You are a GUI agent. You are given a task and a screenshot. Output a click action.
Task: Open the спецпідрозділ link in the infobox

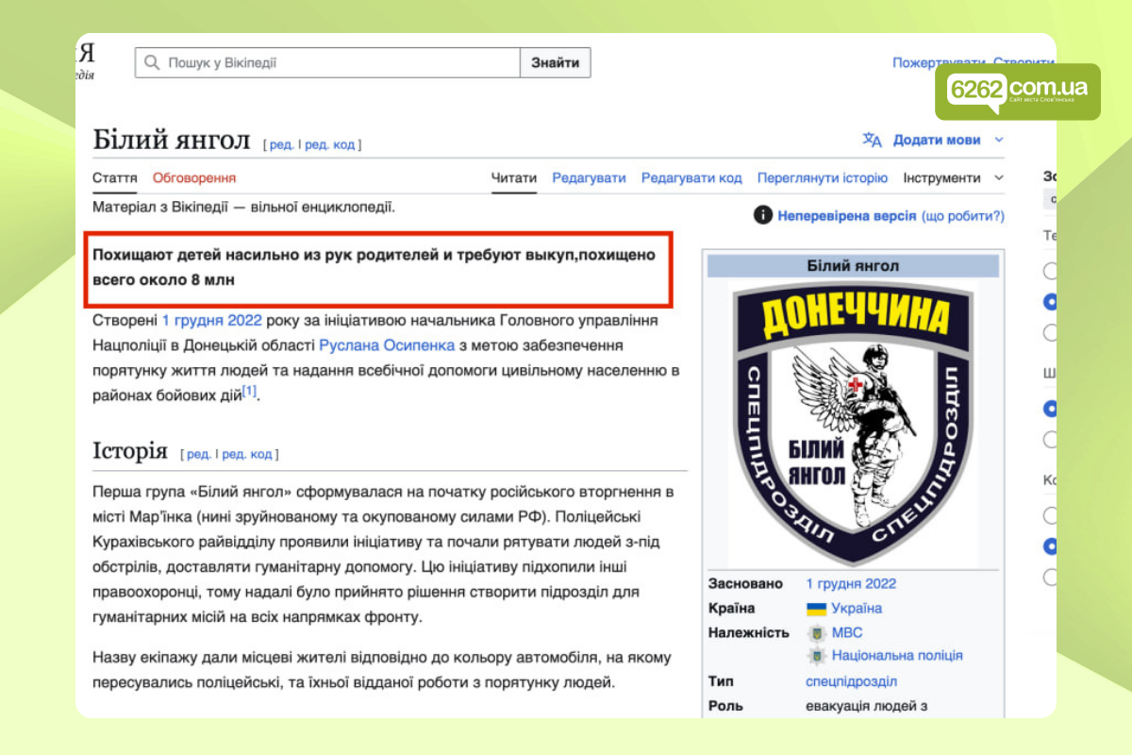852,681
